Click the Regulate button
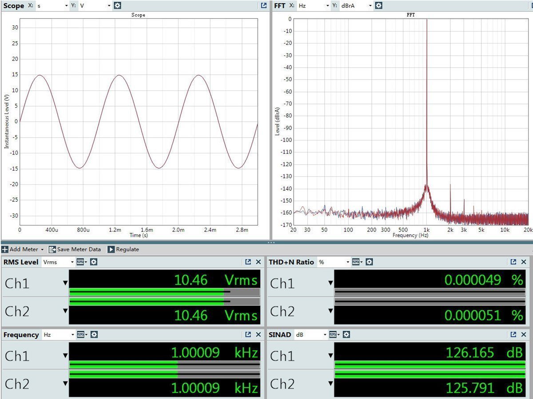The height and width of the screenshot is (399, 533). [x=123, y=250]
